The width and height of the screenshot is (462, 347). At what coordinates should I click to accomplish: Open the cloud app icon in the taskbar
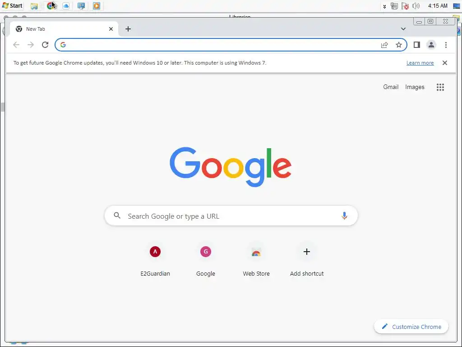66,6
